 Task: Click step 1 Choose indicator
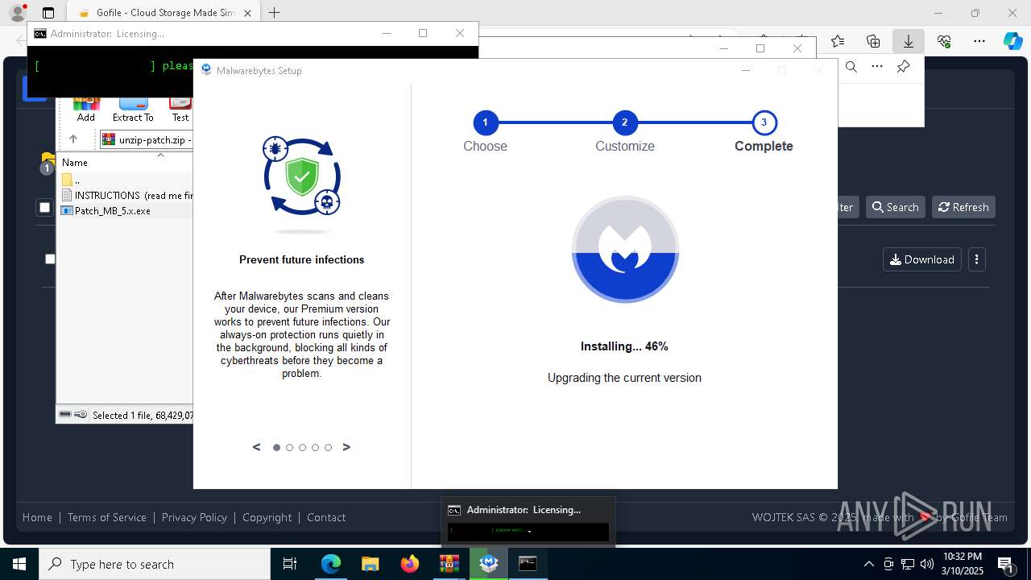(485, 122)
